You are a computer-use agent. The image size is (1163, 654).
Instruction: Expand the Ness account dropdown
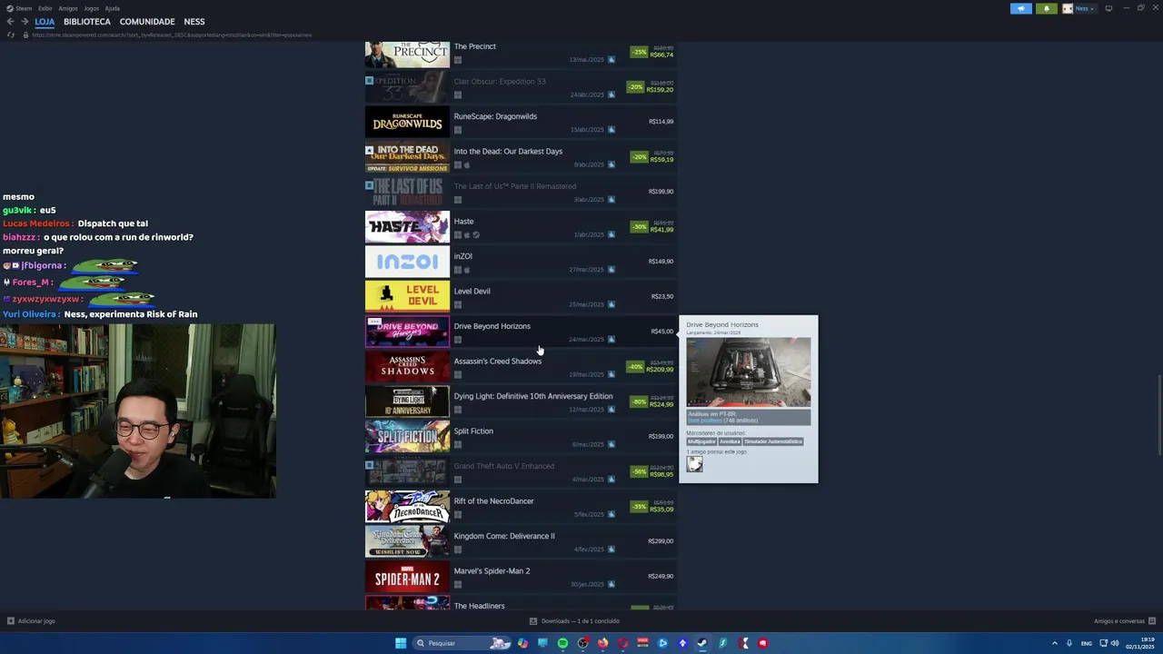pyautogui.click(x=1085, y=8)
